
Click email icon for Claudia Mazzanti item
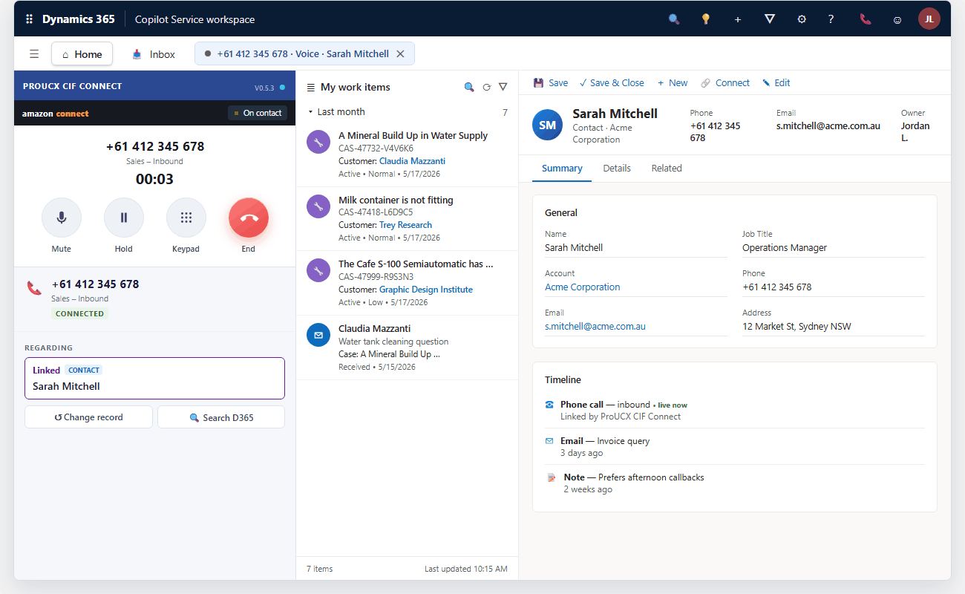(x=318, y=335)
